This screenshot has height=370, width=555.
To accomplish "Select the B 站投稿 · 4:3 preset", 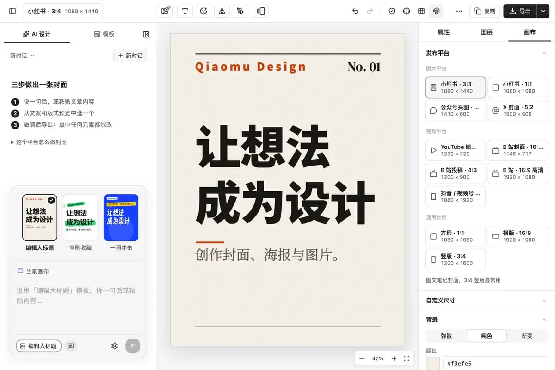I will [x=456, y=173].
